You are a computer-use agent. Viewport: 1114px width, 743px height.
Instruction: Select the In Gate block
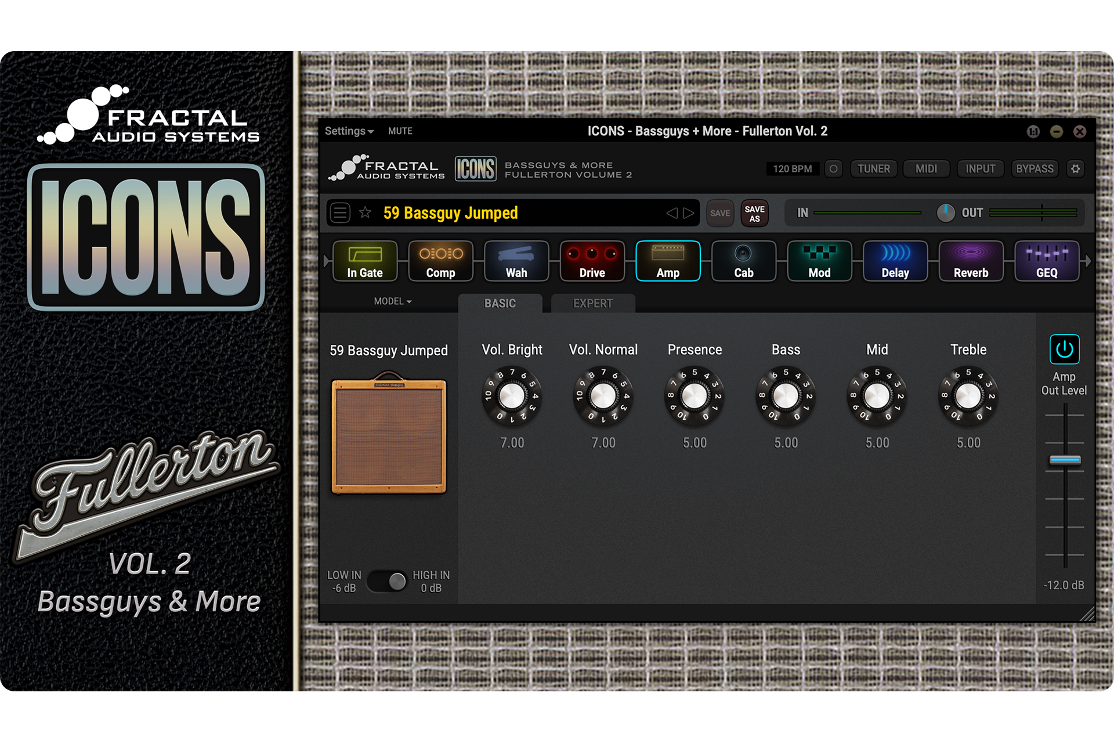click(x=364, y=261)
